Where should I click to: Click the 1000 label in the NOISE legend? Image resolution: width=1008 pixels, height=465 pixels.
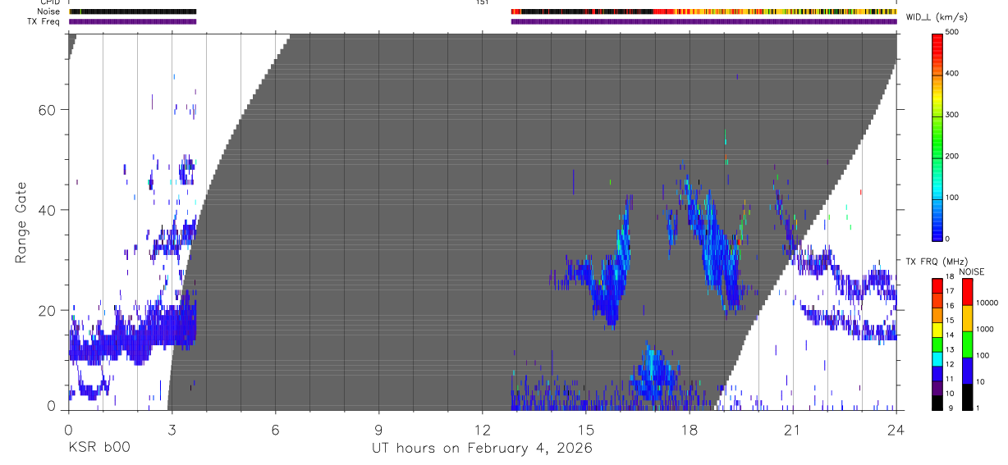tap(983, 329)
